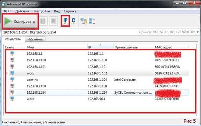This screenshot has width=201, height=126.
Task: Click the computer icon for 192.168.1.1
Action: pyautogui.click(x=12, y=53)
